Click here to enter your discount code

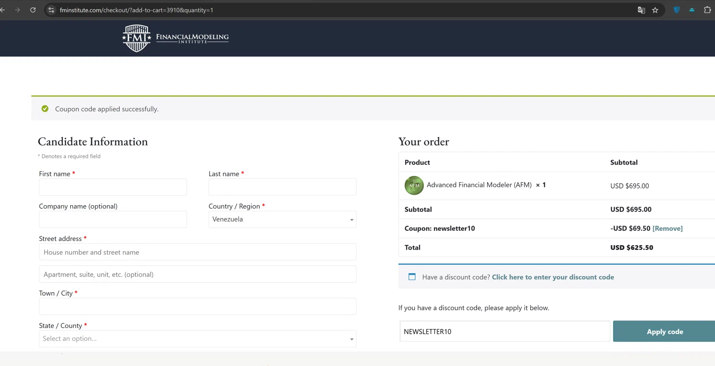click(553, 277)
